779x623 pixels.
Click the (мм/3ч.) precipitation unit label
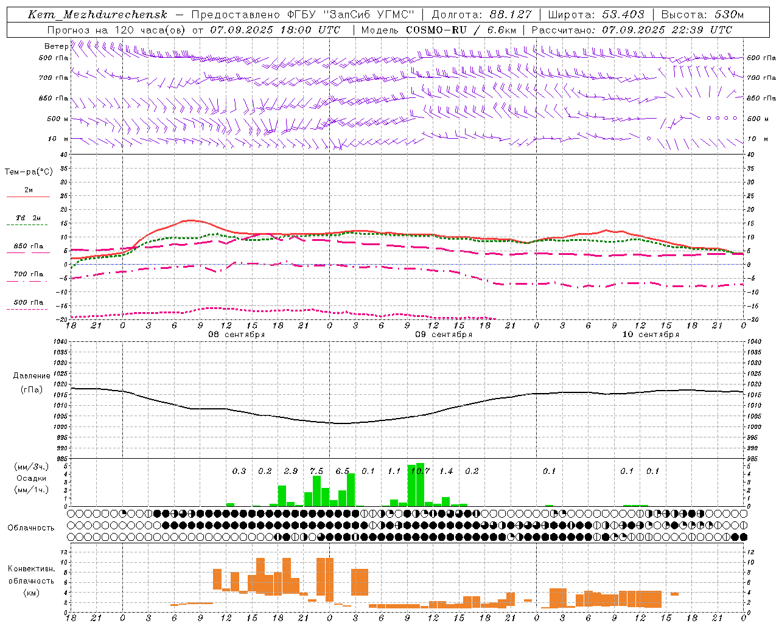pyautogui.click(x=32, y=467)
